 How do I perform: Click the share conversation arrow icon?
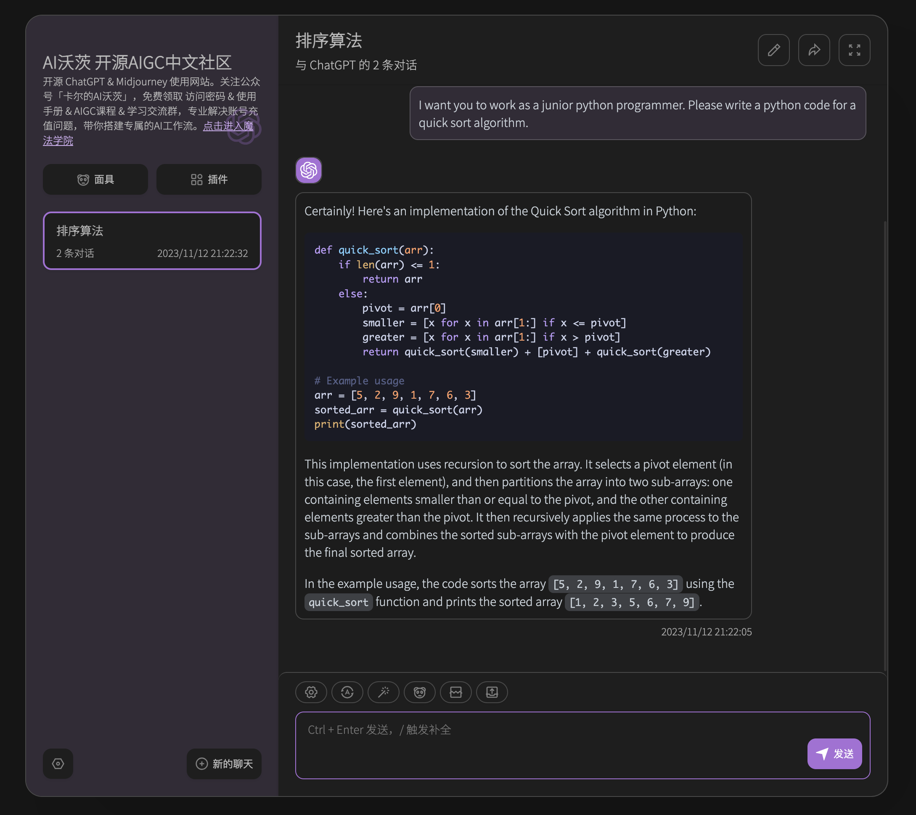[814, 50]
